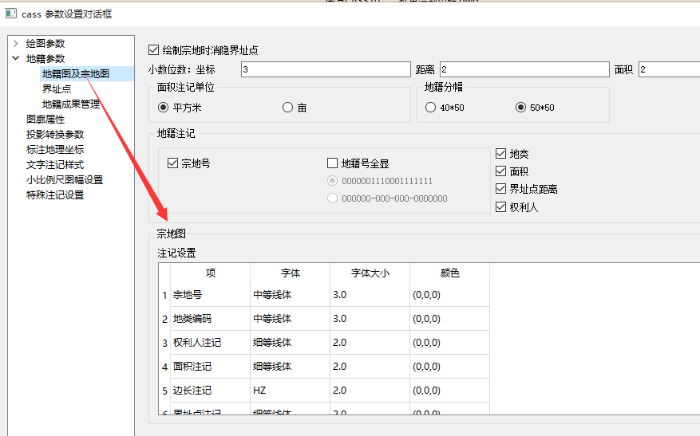Image resolution: width=700 pixels, height=436 pixels.
Task: Enable the 地籍号全显 checkbox
Action: [333, 163]
